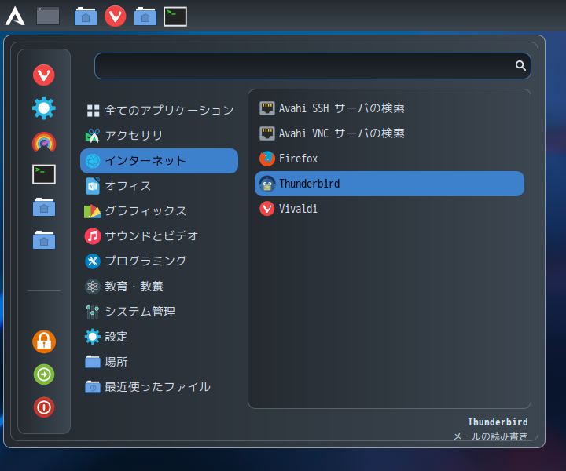566x471 pixels.
Task: Launch Avahi VNC サーバの検索
Action: tap(389, 133)
